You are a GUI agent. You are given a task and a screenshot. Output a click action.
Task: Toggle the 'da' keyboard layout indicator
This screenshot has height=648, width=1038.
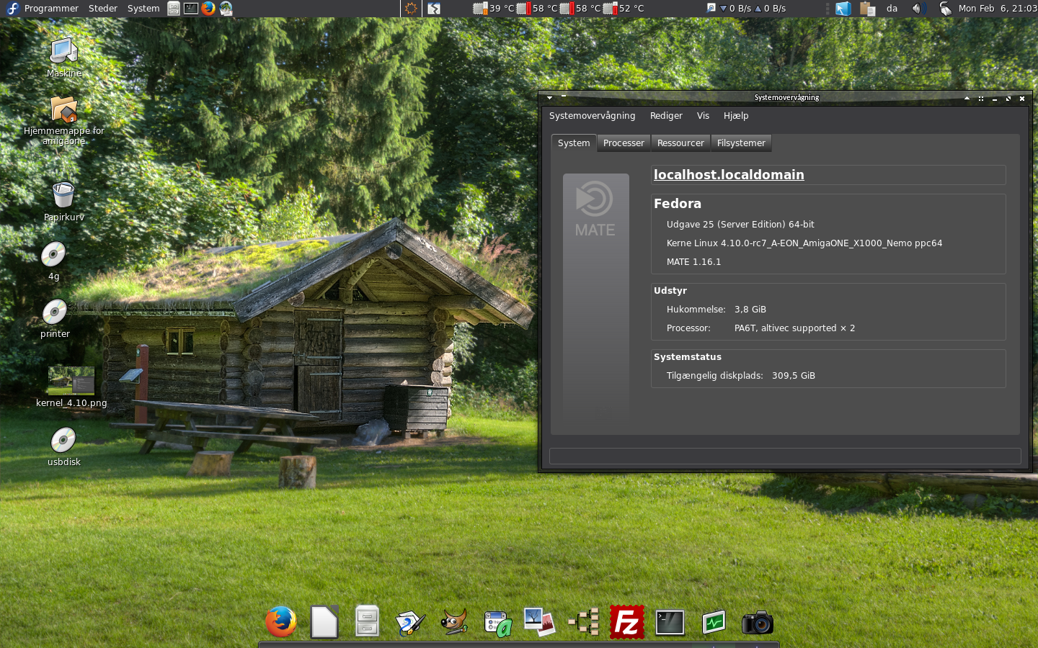click(x=892, y=9)
